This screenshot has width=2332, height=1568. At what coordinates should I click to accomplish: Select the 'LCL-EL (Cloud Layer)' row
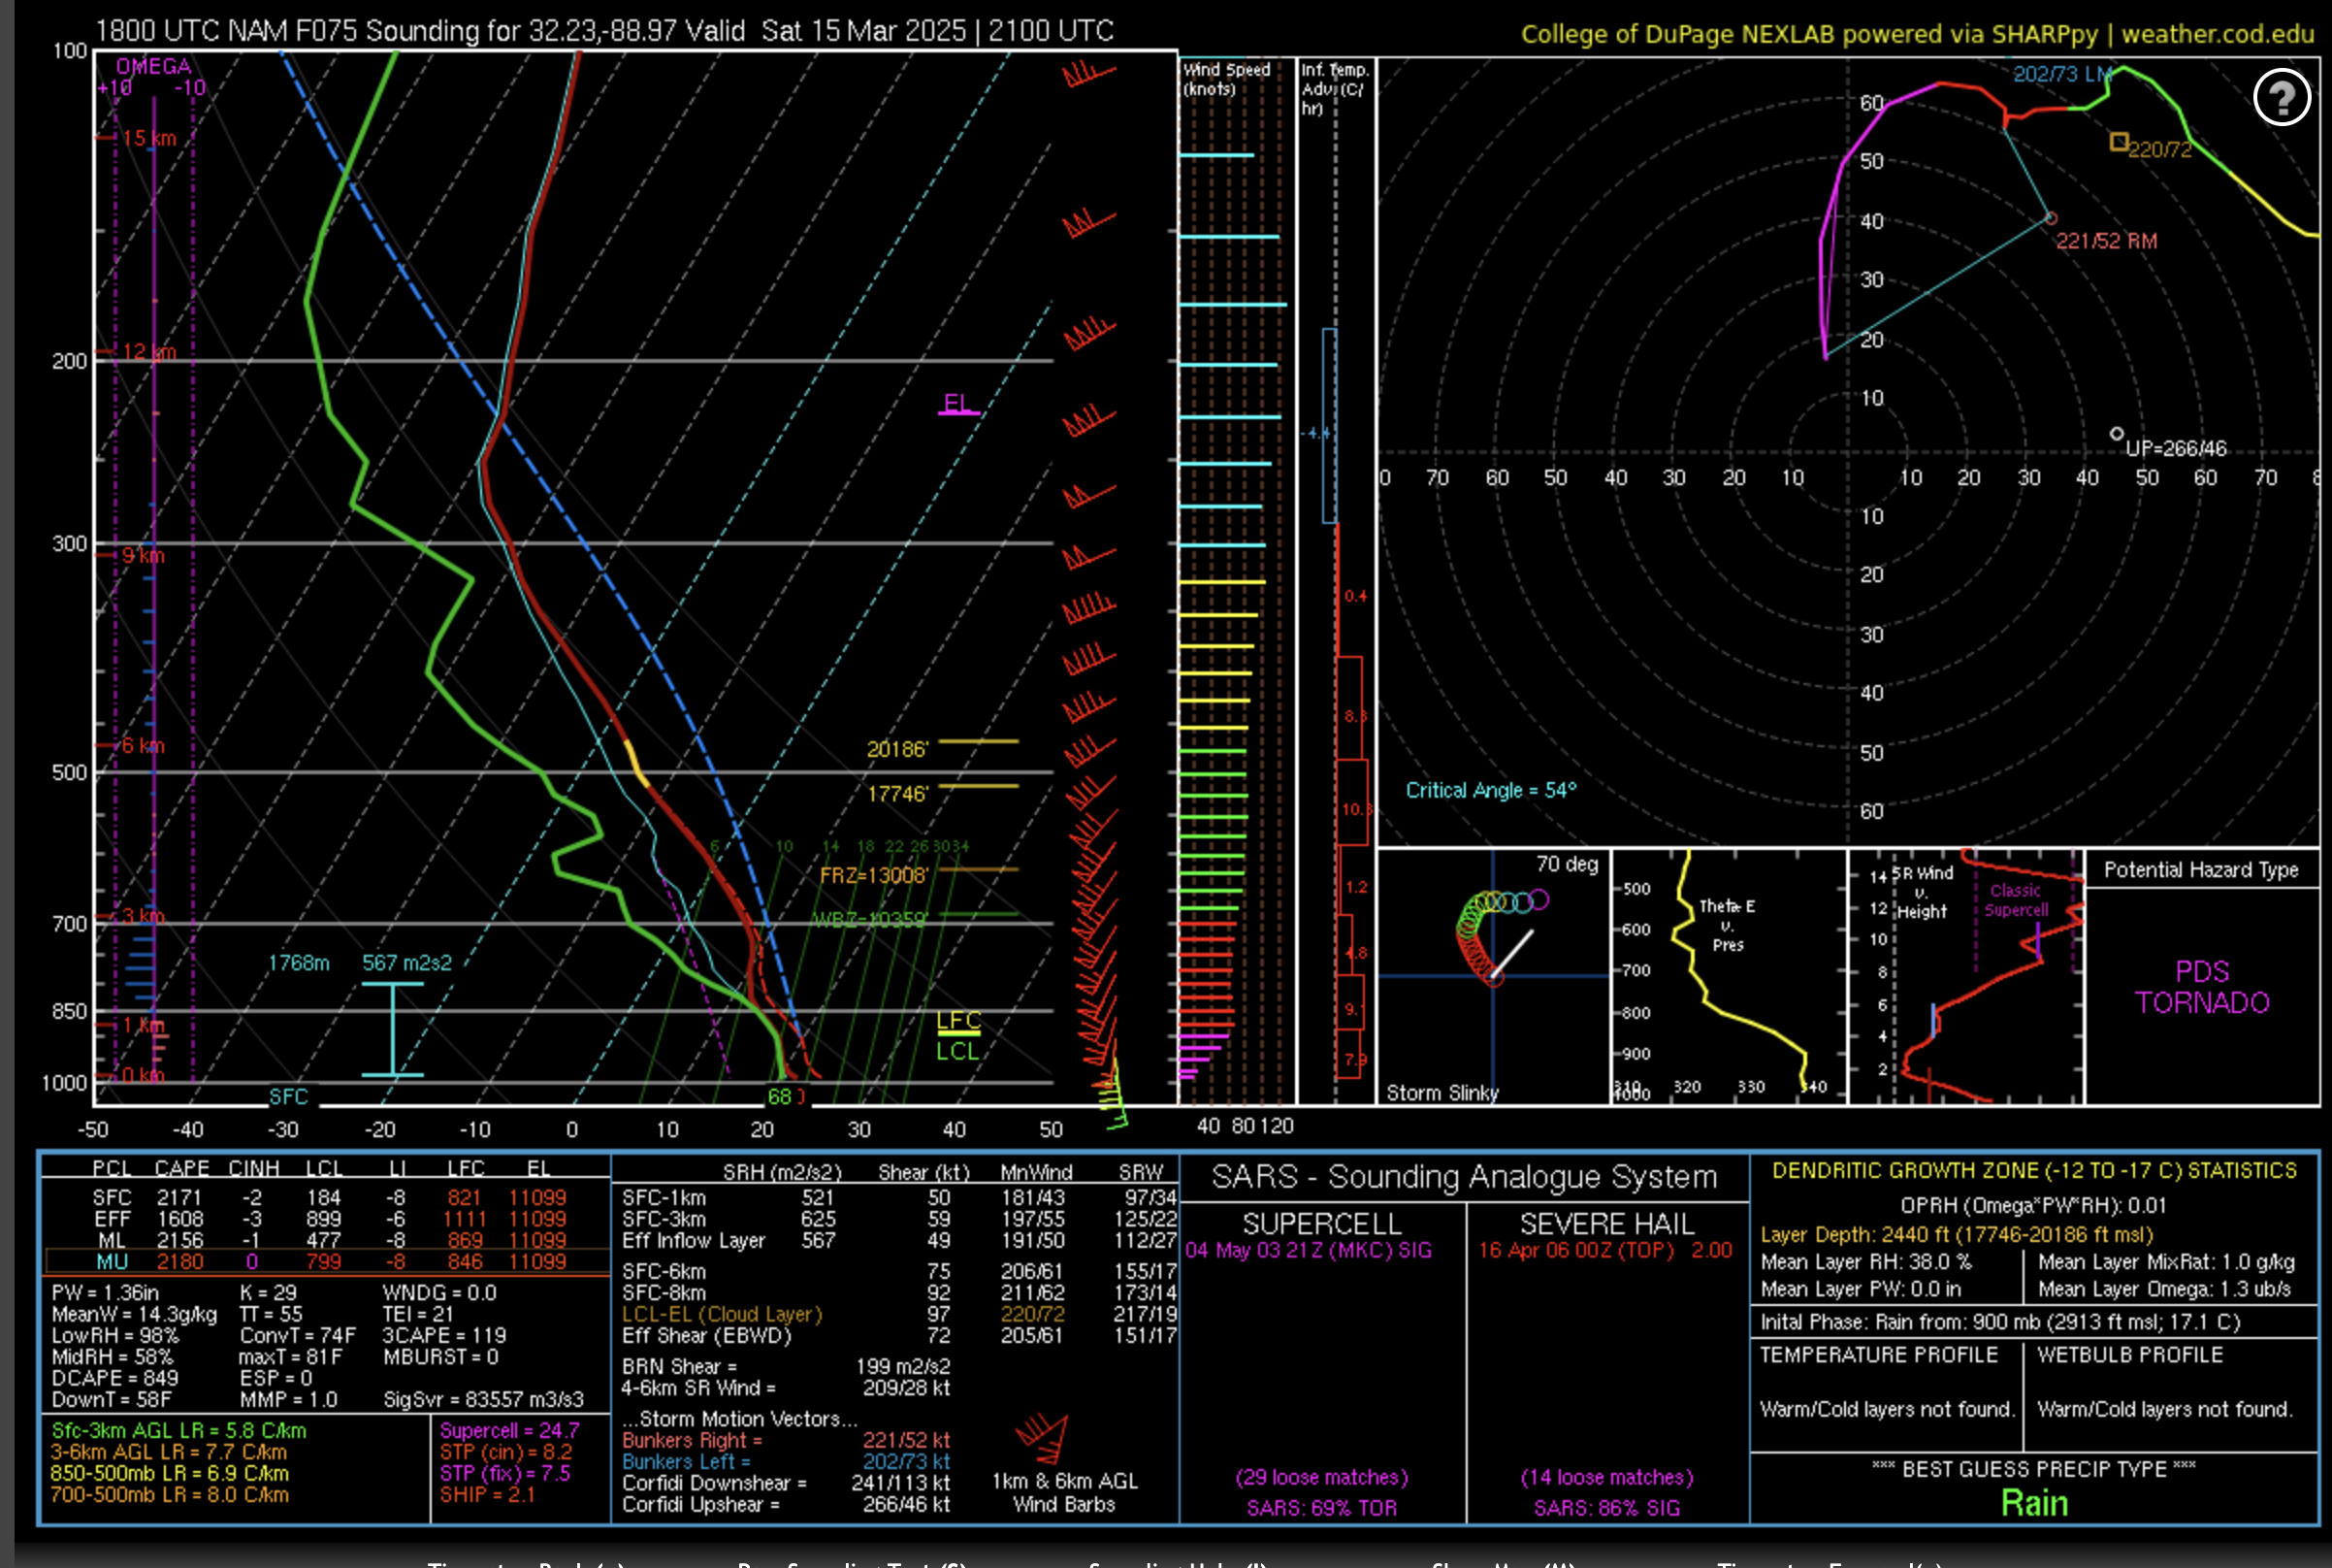(897, 1314)
